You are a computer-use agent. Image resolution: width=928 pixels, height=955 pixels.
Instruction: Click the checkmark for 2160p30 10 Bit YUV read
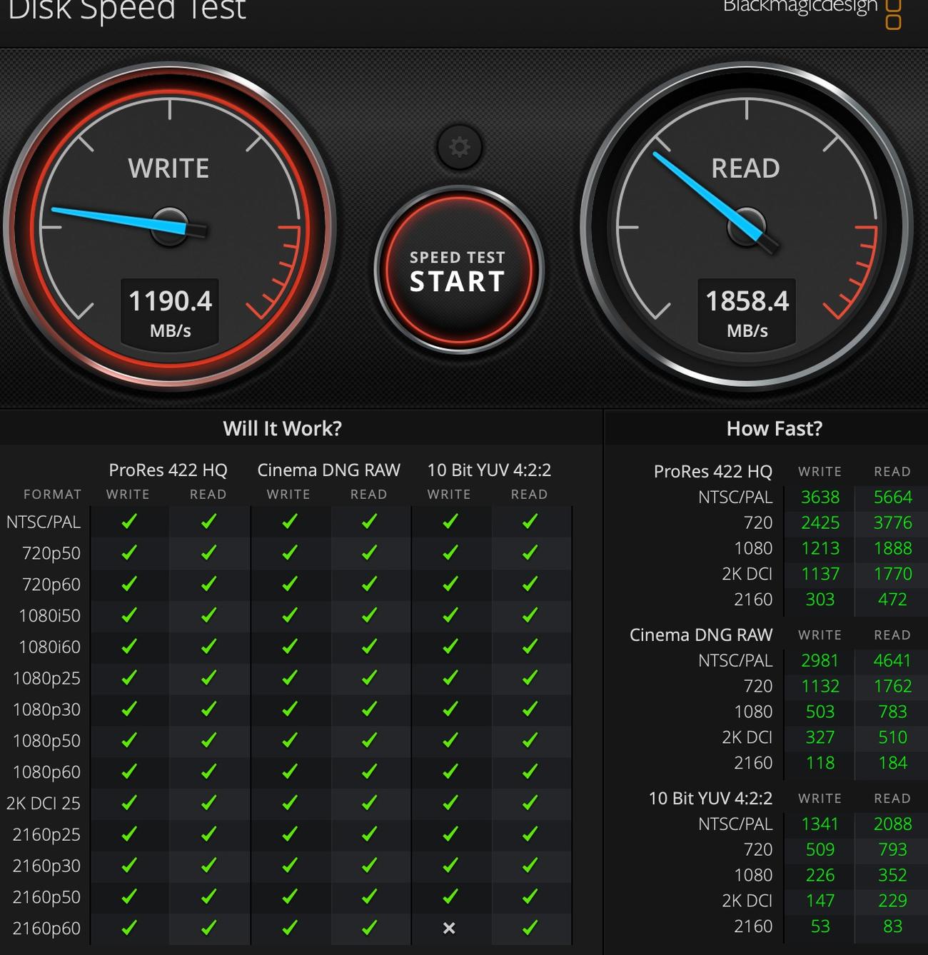click(x=530, y=866)
